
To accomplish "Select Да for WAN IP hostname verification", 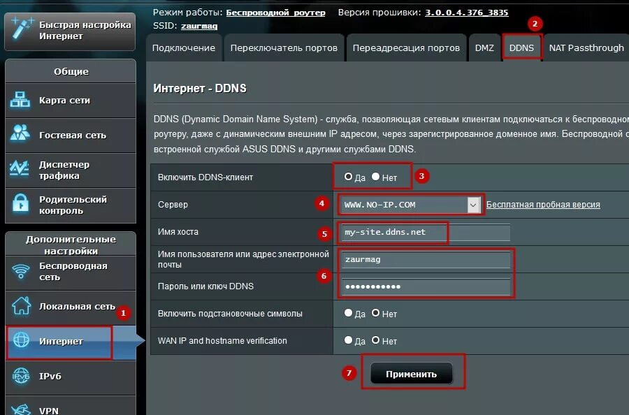I will (348, 340).
